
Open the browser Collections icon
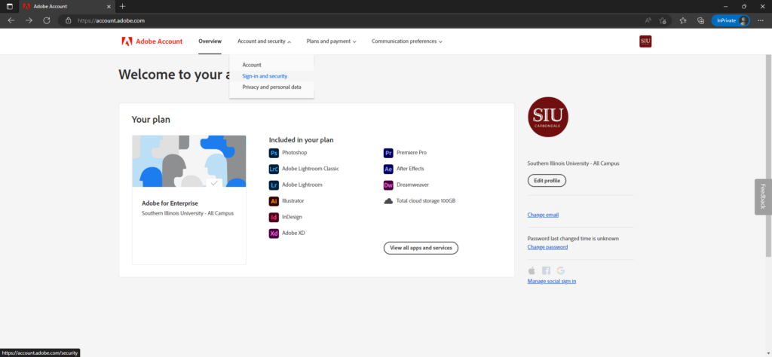pyautogui.click(x=700, y=20)
